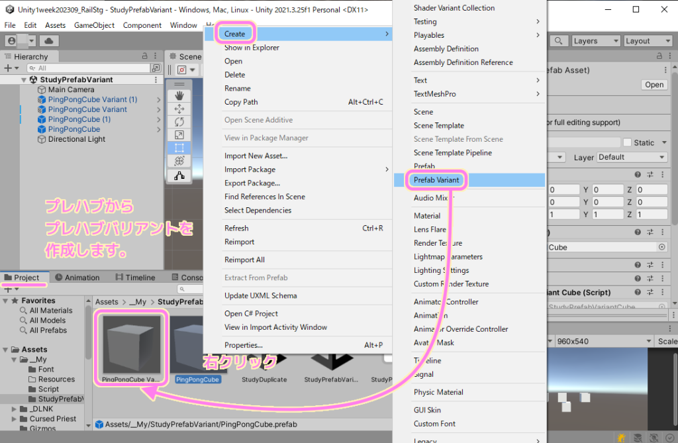Open the Layout dropdown
This screenshot has height=443, width=678.
point(647,40)
